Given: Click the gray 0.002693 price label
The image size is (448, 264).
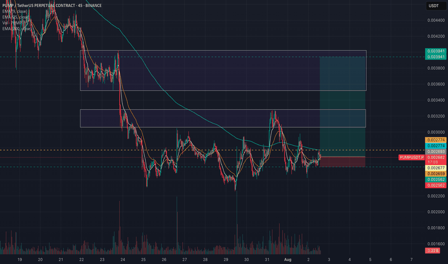Looking at the screenshot, I should [436, 152].
